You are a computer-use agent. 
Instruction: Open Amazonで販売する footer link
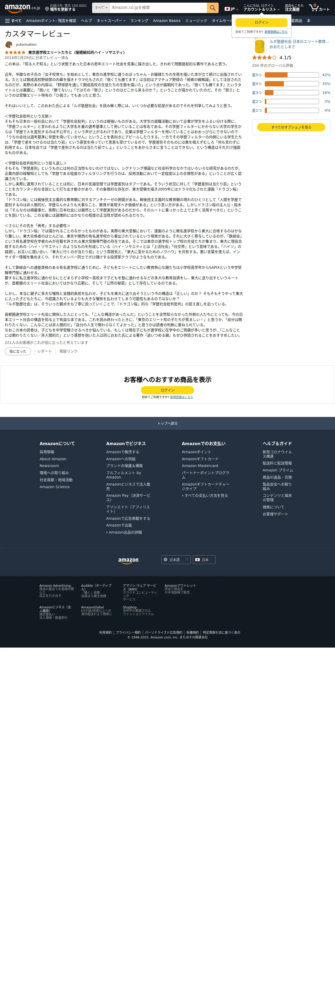(122, 452)
